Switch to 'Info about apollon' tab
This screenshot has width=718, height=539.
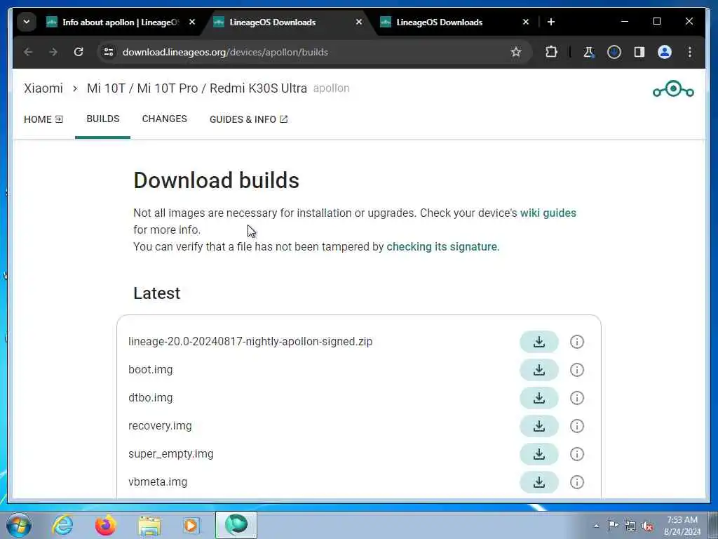tap(120, 22)
